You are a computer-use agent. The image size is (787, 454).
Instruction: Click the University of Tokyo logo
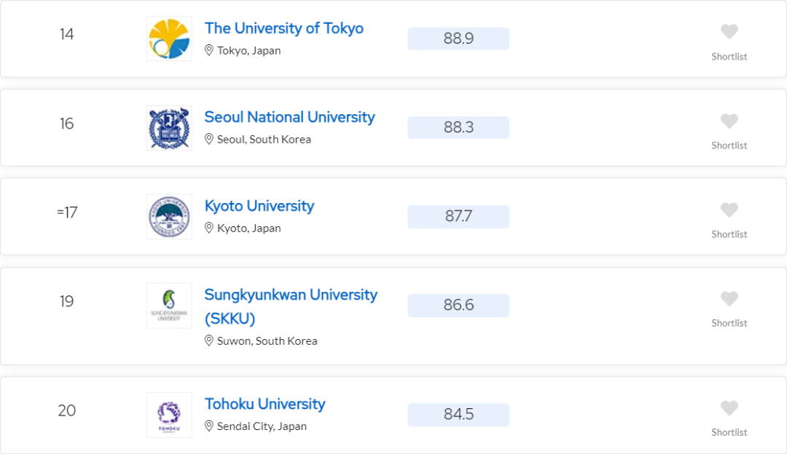(169, 39)
